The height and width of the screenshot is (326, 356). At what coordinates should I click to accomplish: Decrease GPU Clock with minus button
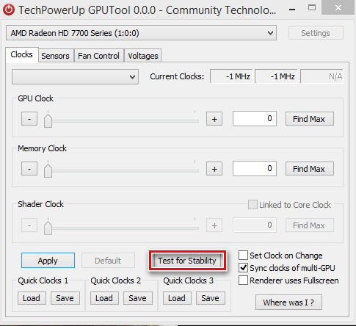coord(29,119)
